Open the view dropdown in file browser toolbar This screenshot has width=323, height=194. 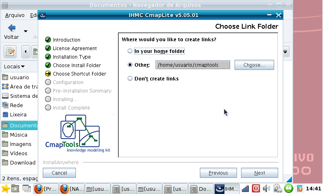285,52
